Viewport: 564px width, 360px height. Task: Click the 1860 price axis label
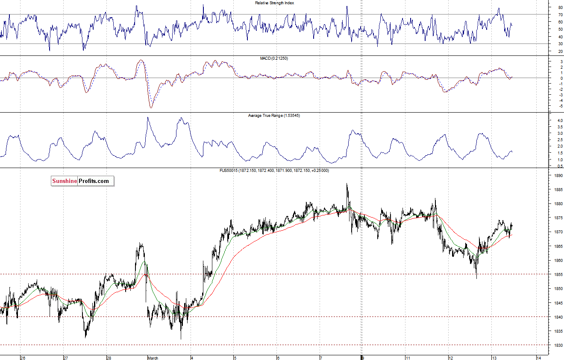558,261
